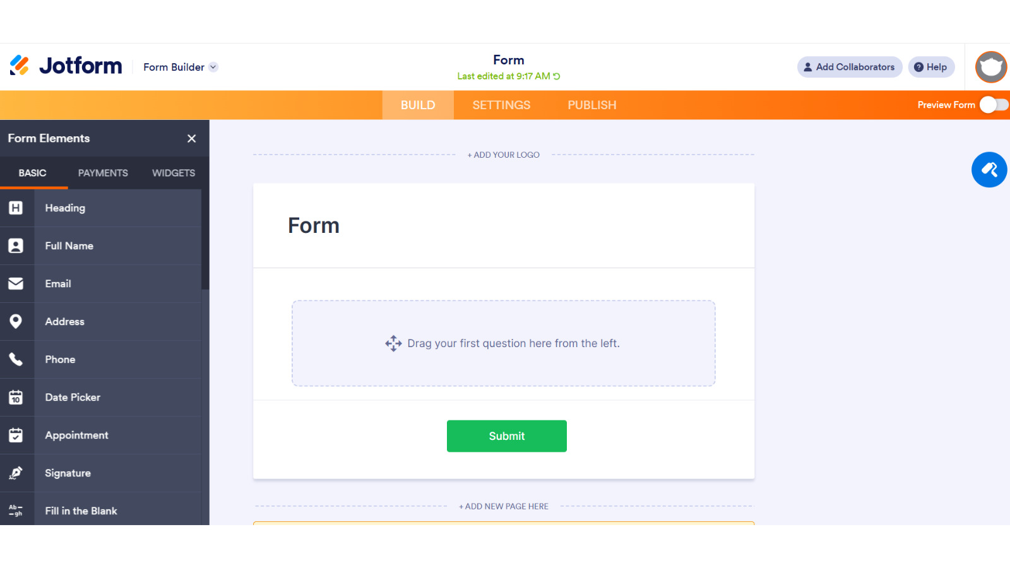
Task: Click the Appointment calendar-check icon
Action: click(16, 435)
